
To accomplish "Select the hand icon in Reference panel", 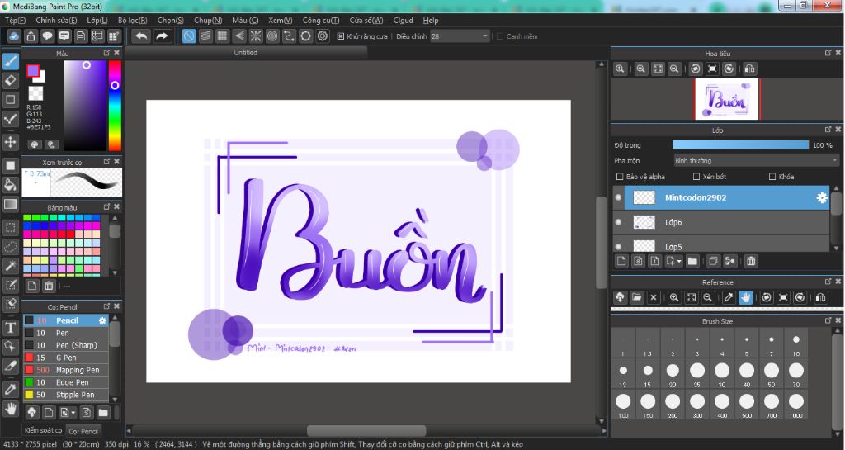I will coord(745,297).
